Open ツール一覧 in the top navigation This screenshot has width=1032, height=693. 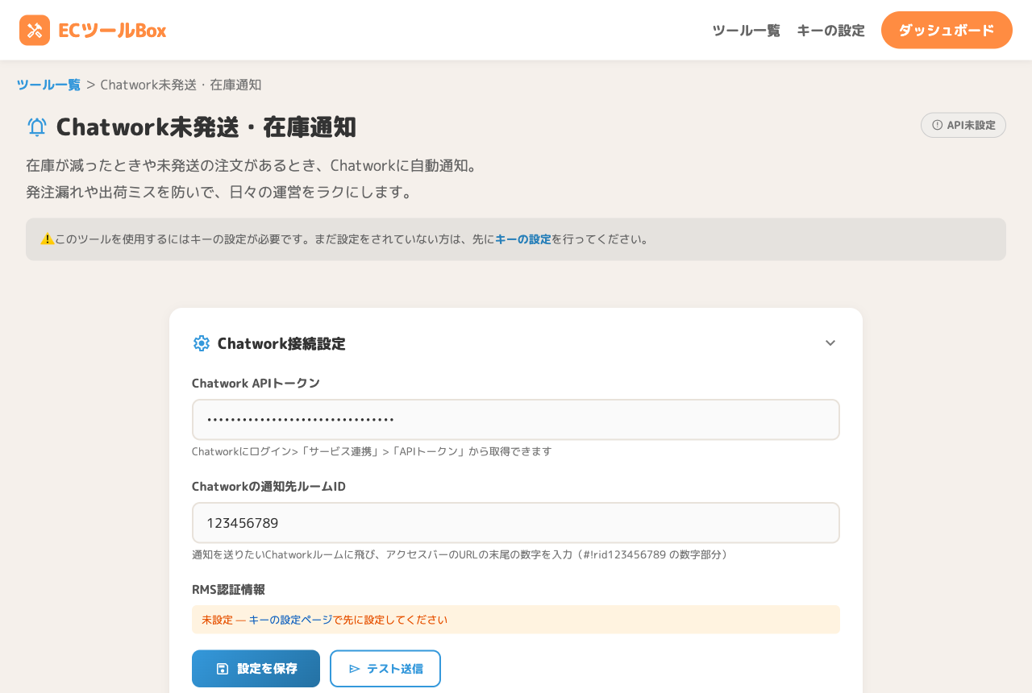point(746,31)
